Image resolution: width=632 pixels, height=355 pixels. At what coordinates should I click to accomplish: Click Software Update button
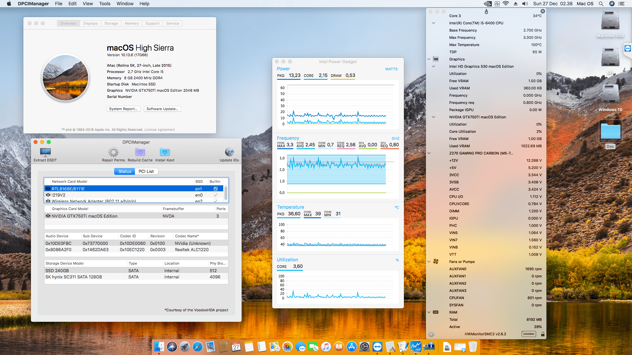(163, 109)
